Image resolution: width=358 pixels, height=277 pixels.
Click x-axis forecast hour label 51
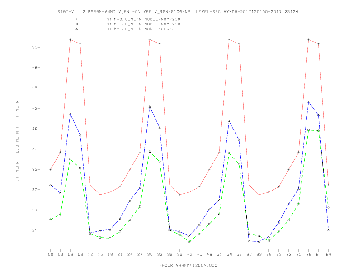click(219, 254)
